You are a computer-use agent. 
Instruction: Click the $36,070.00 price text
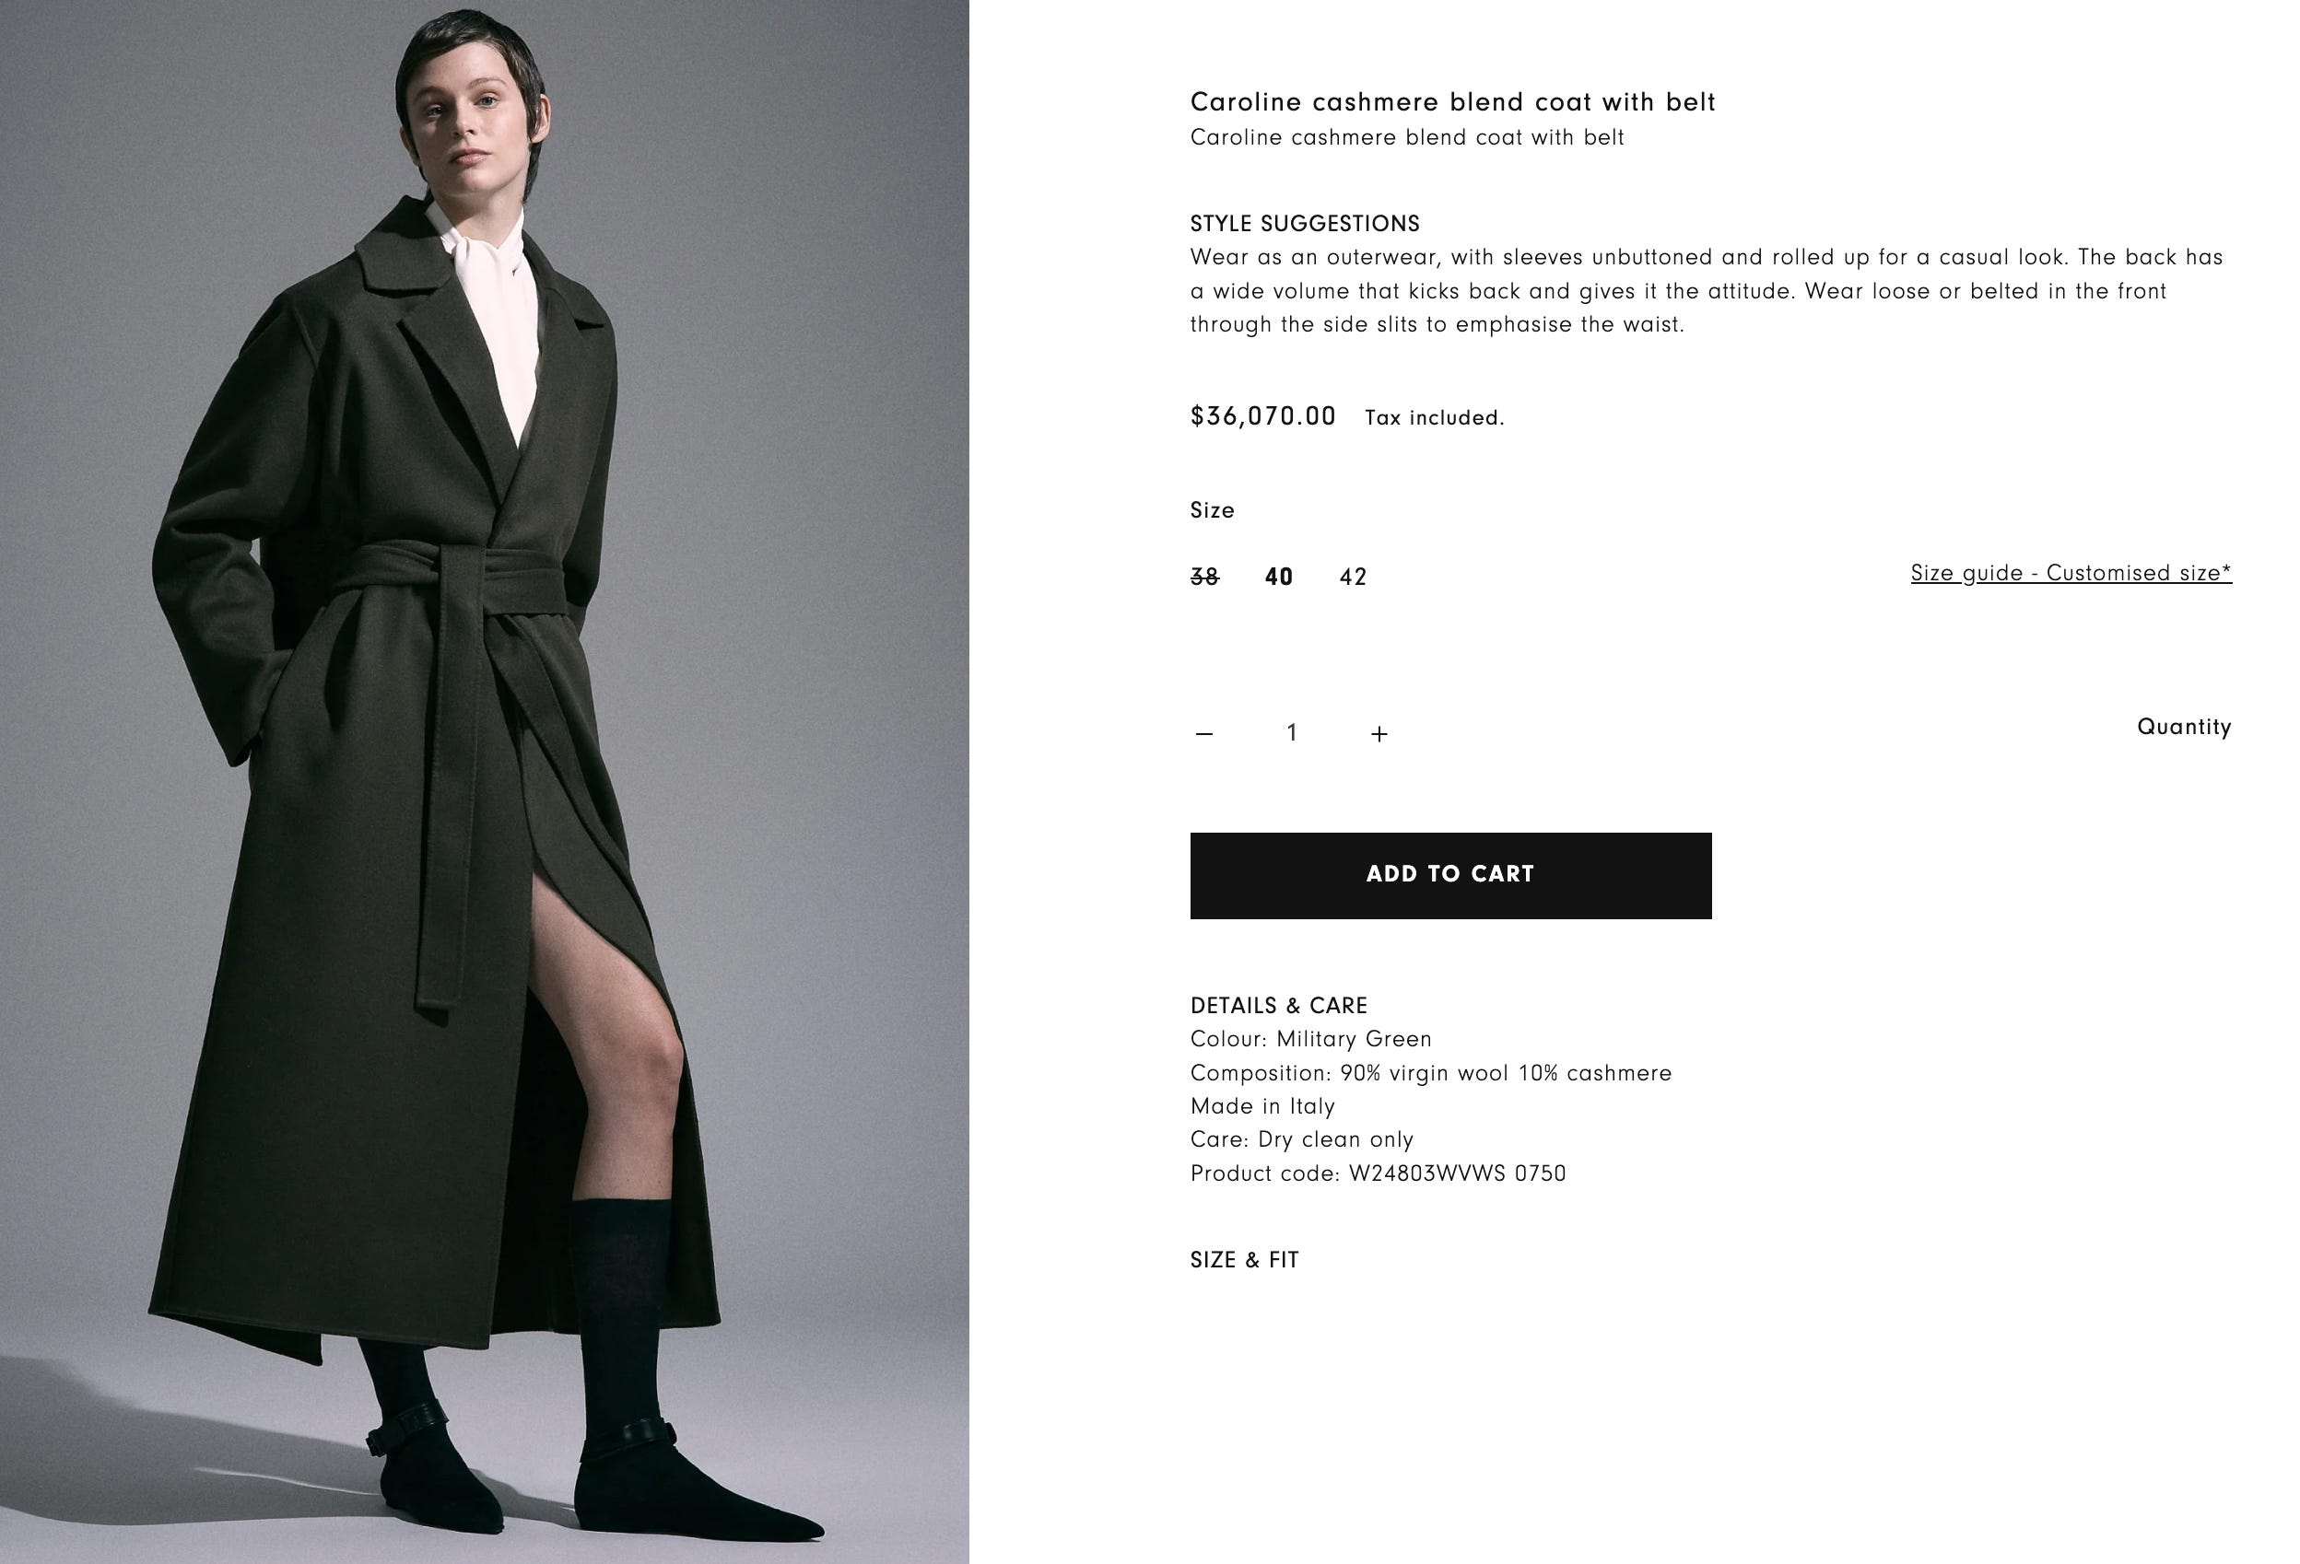(x=1262, y=415)
